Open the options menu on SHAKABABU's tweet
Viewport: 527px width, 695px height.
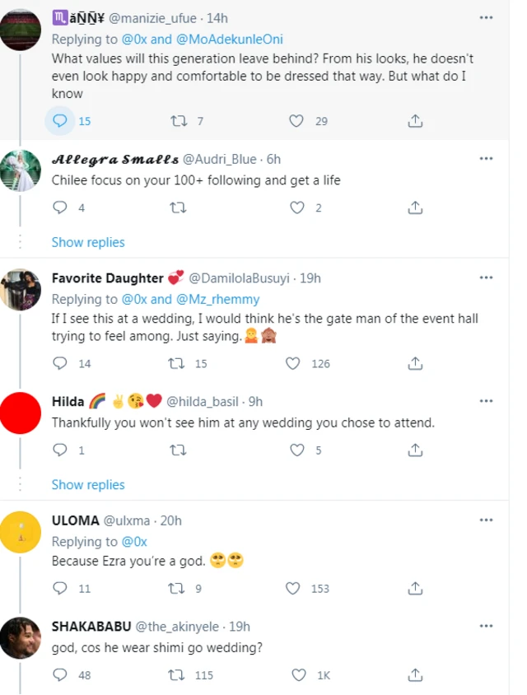486,626
